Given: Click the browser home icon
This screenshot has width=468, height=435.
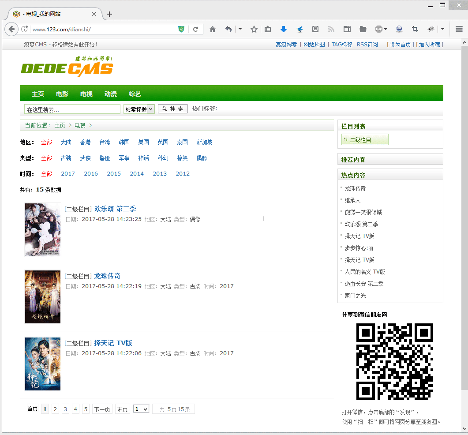Looking at the screenshot, I should [x=213, y=30].
